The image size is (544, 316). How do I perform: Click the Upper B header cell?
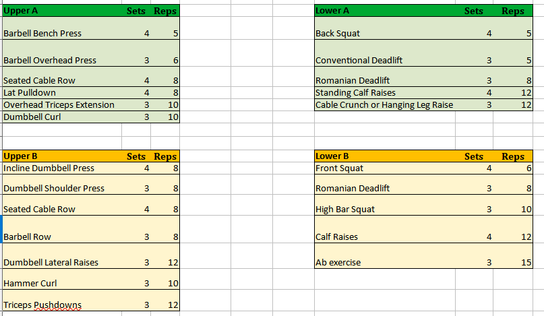[x=62, y=156]
